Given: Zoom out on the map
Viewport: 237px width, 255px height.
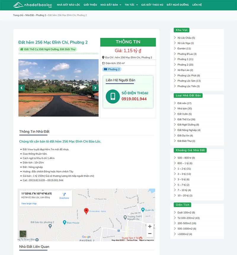Looking at the screenshot, I should pos(150,234).
